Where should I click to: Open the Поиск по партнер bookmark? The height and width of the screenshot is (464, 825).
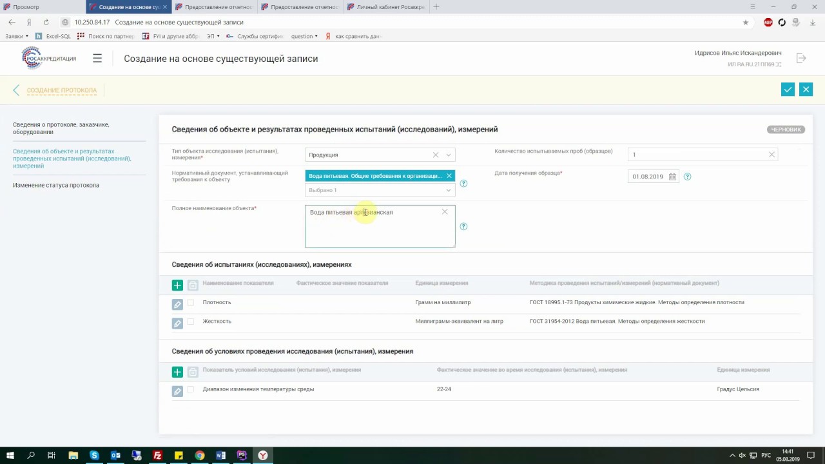[106, 36]
